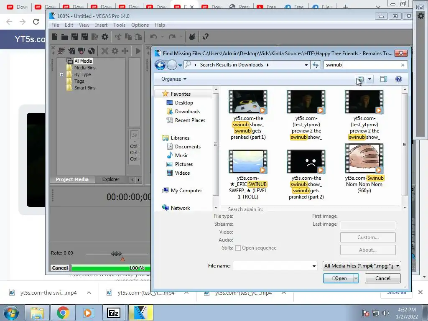The image size is (428, 321).
Task: Click the Change your view icon
Action: (x=360, y=79)
